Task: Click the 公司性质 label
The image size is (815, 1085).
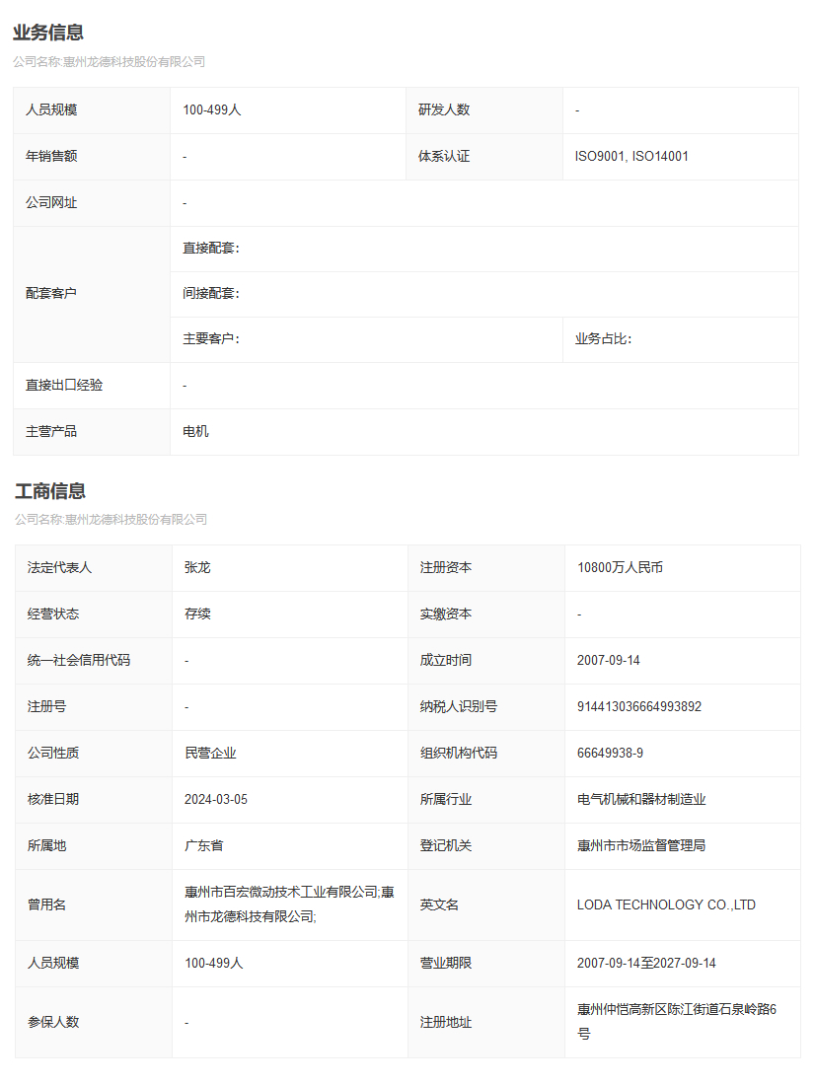Action: point(53,754)
